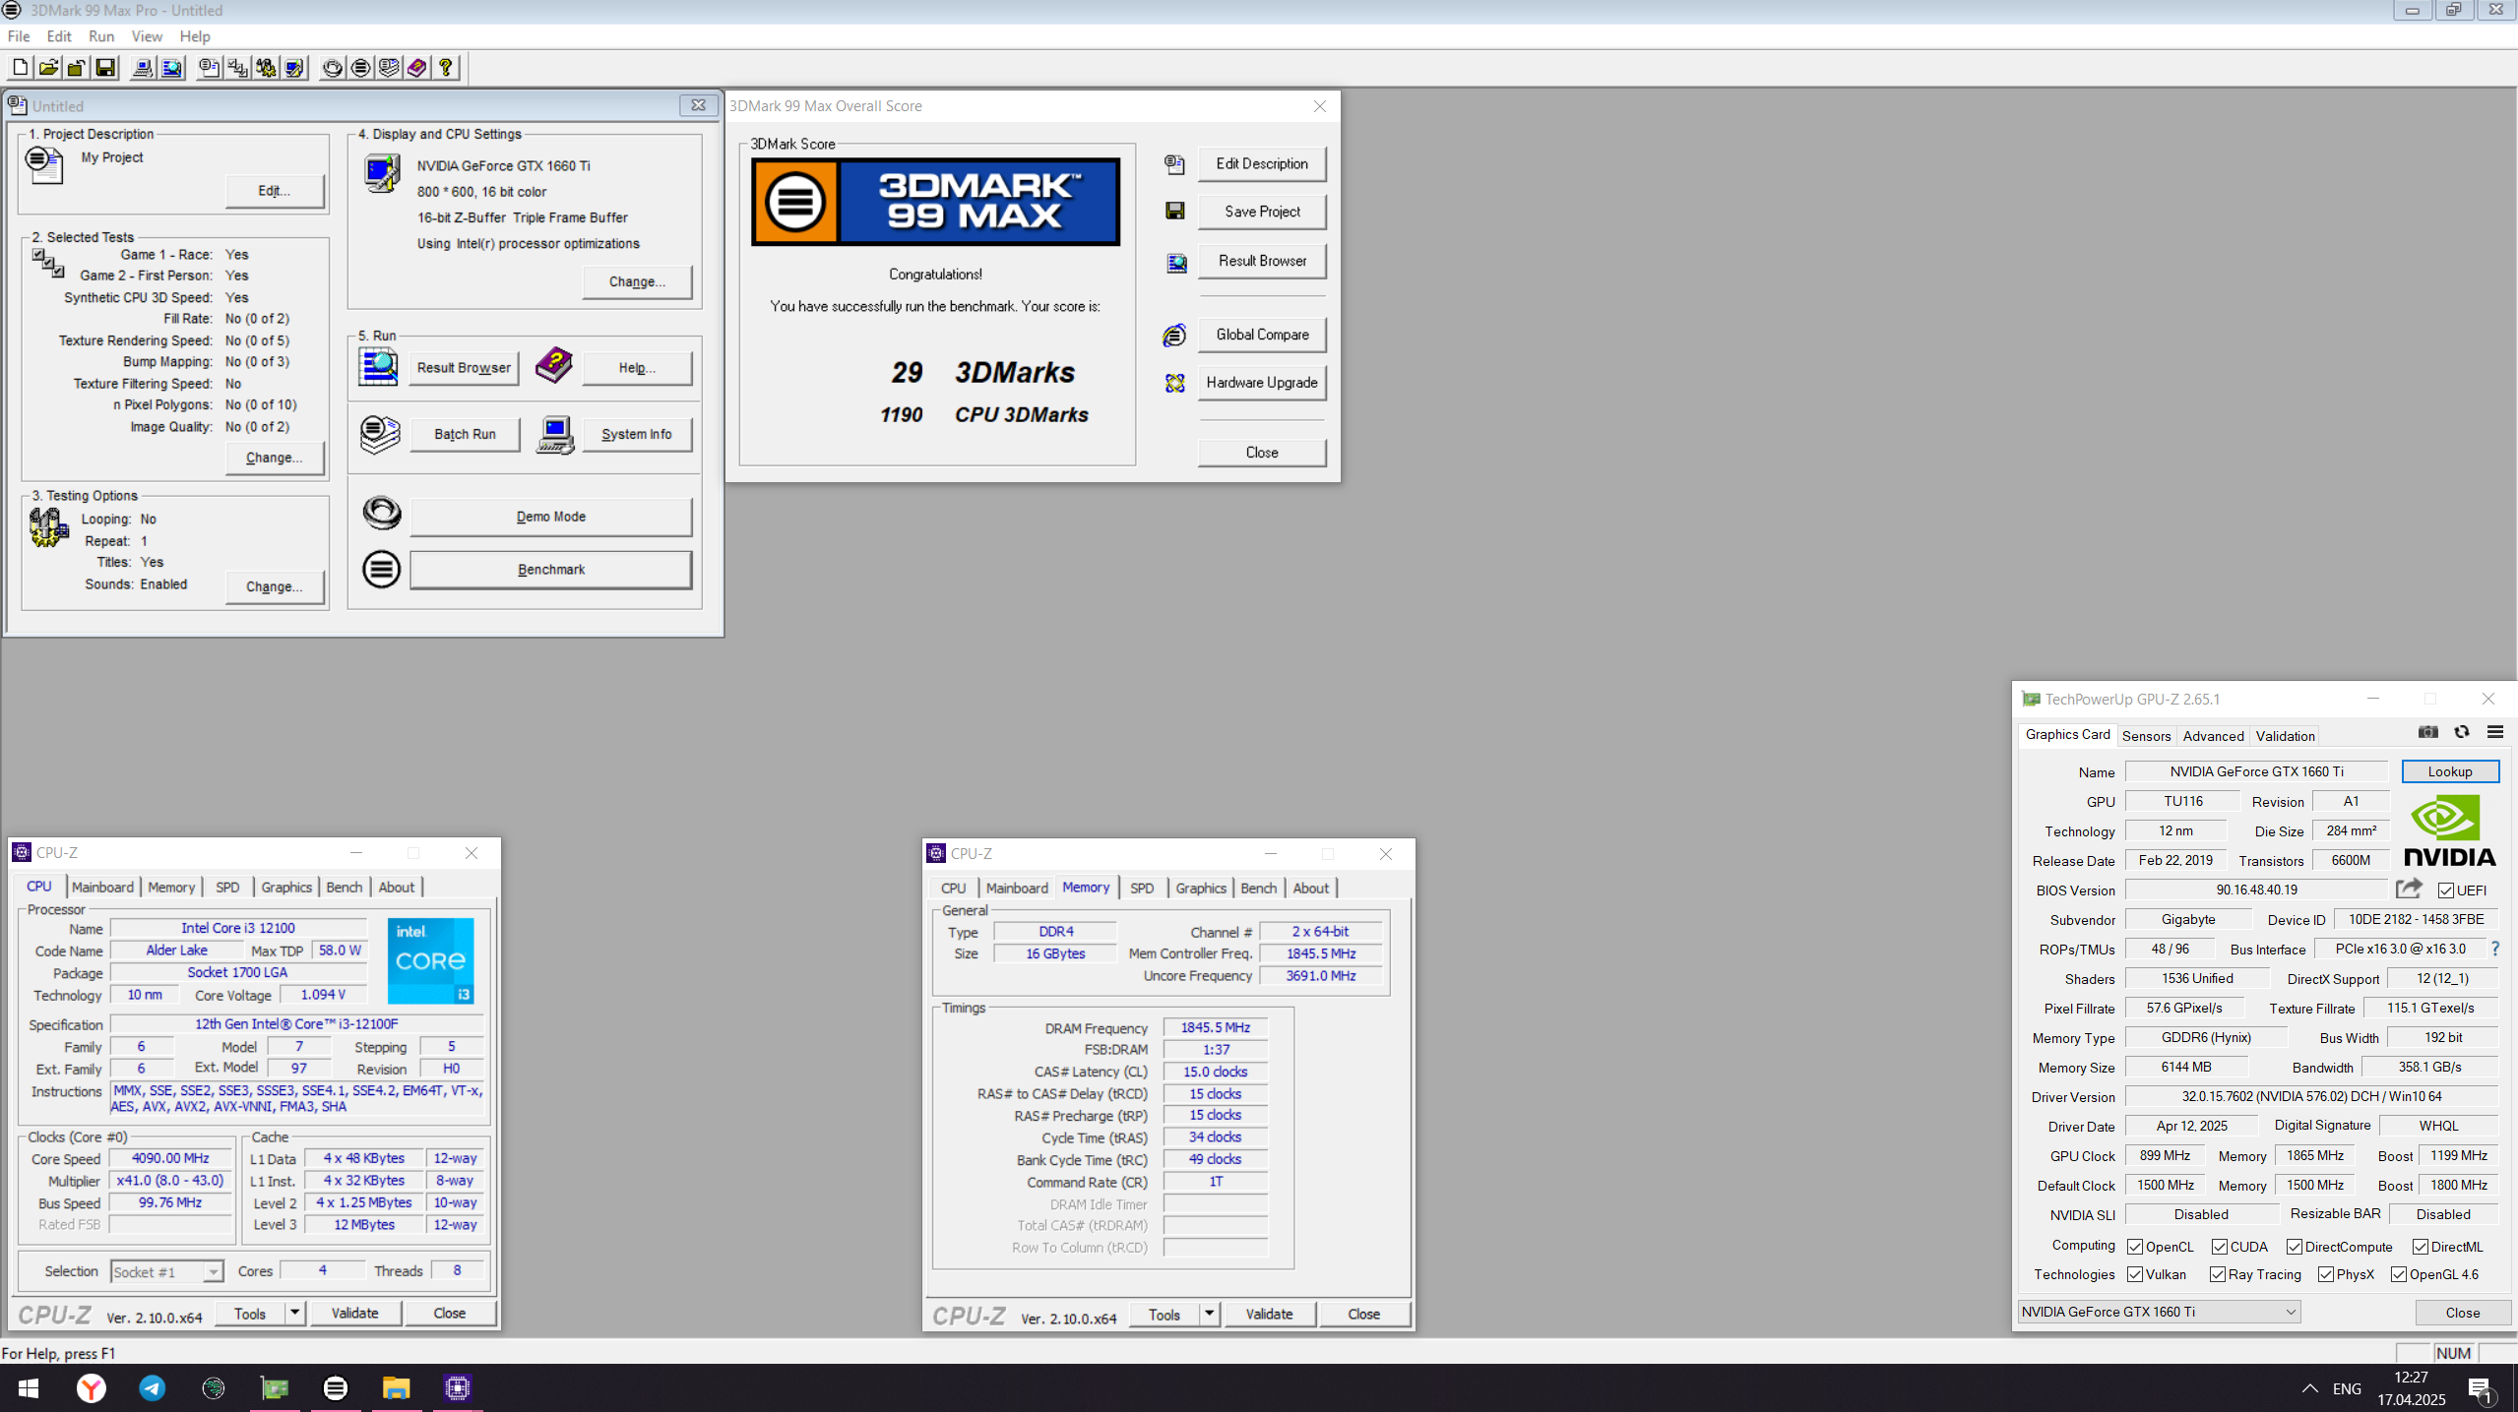Click the Batch Run stack toolbar icon
The image size is (2518, 1412).
point(389,68)
